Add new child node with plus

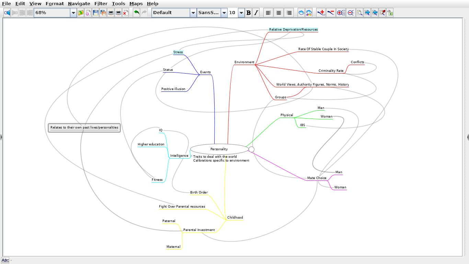point(321,13)
